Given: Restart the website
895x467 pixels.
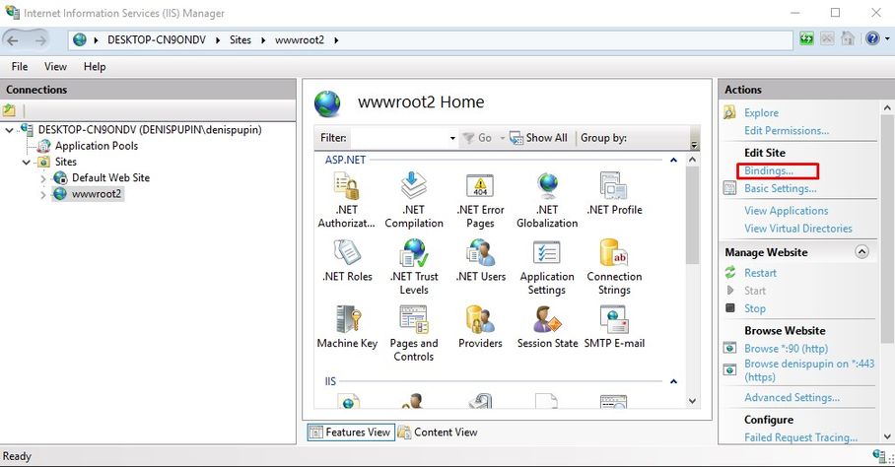Looking at the screenshot, I should 760,273.
